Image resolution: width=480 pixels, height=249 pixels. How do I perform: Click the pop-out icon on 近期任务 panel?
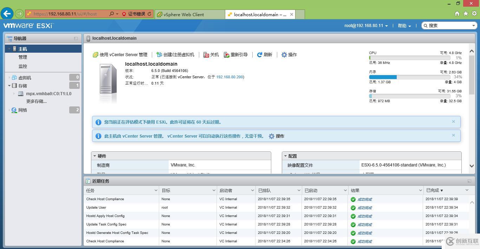pos(469,181)
